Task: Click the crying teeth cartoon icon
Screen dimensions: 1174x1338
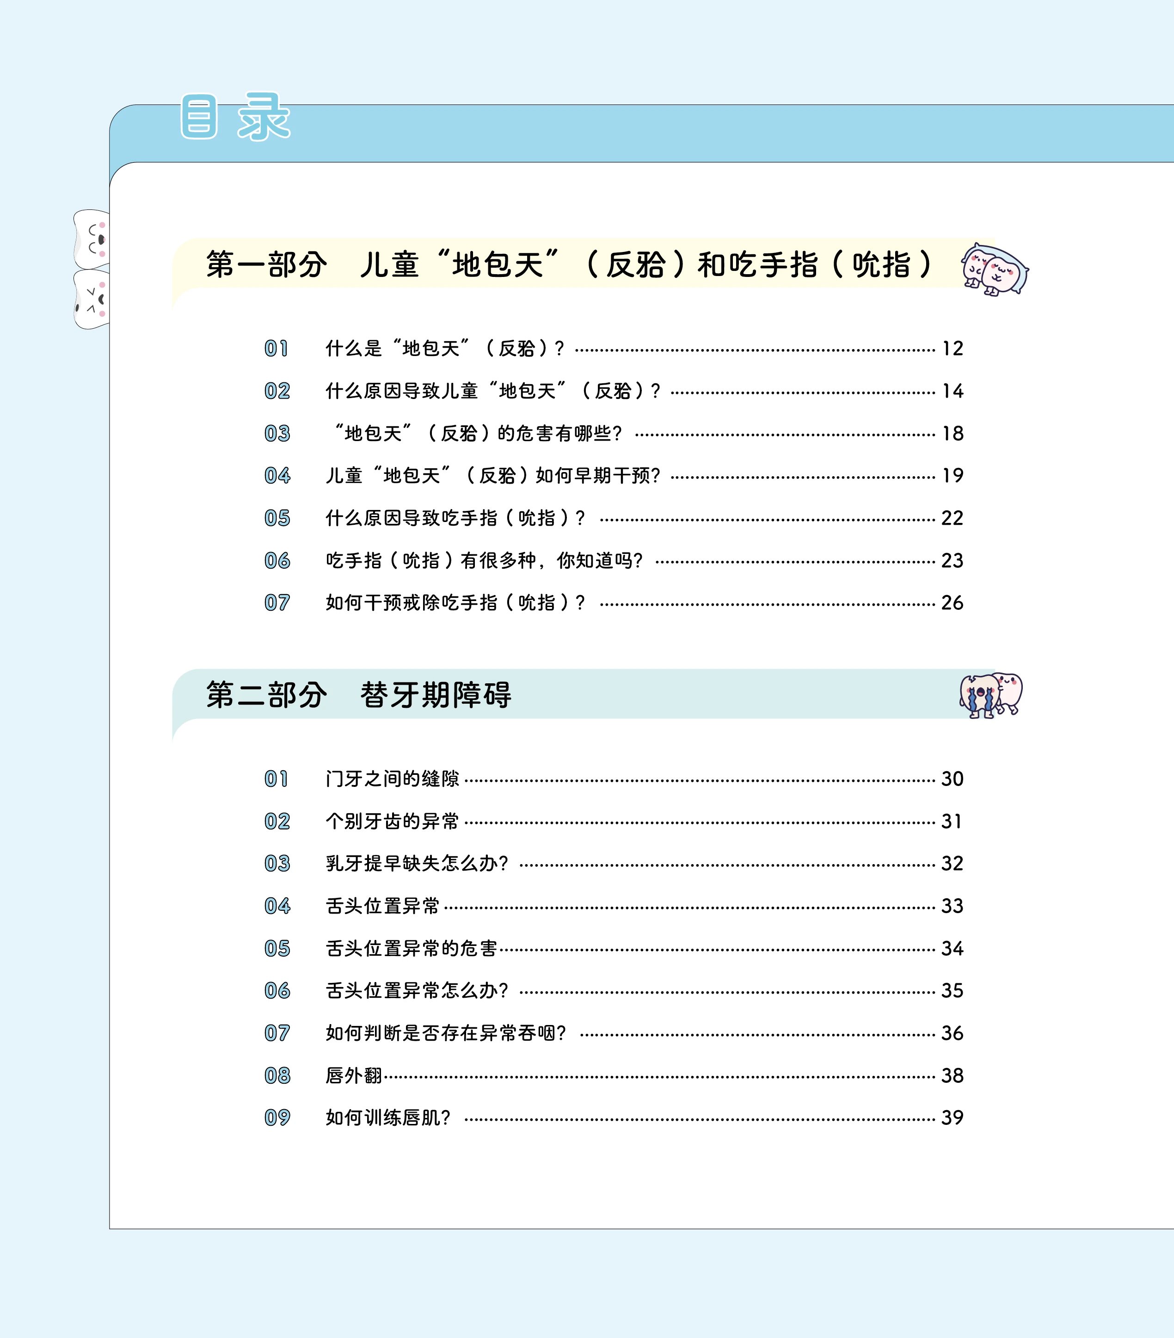Action: (990, 695)
